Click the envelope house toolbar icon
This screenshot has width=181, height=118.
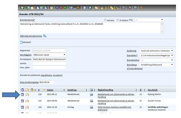(32, 8)
